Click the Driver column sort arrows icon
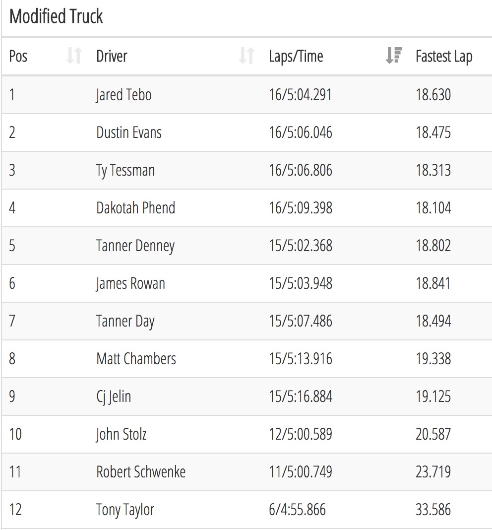 [246, 56]
